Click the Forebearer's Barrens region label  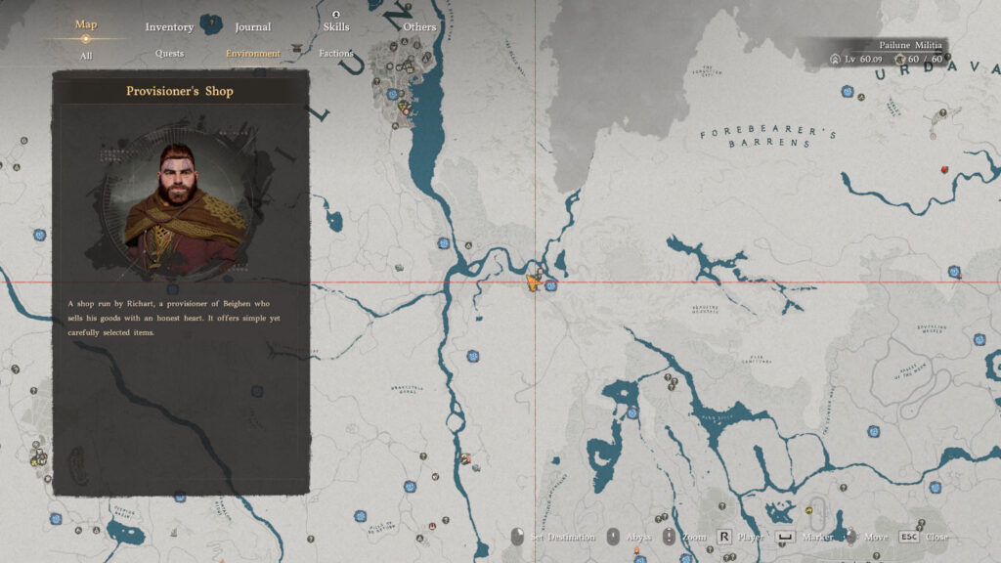coord(767,135)
